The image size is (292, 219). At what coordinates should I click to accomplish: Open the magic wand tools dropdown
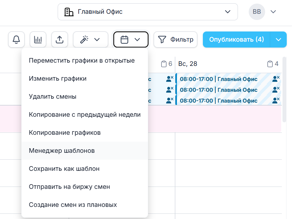click(x=90, y=40)
